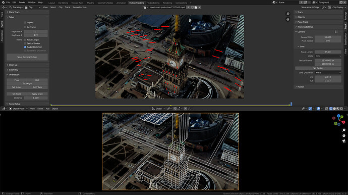Screen dimensions: 348x195
Task: Toggle camera view icon in 3D viewport
Action: tap(344, 141)
